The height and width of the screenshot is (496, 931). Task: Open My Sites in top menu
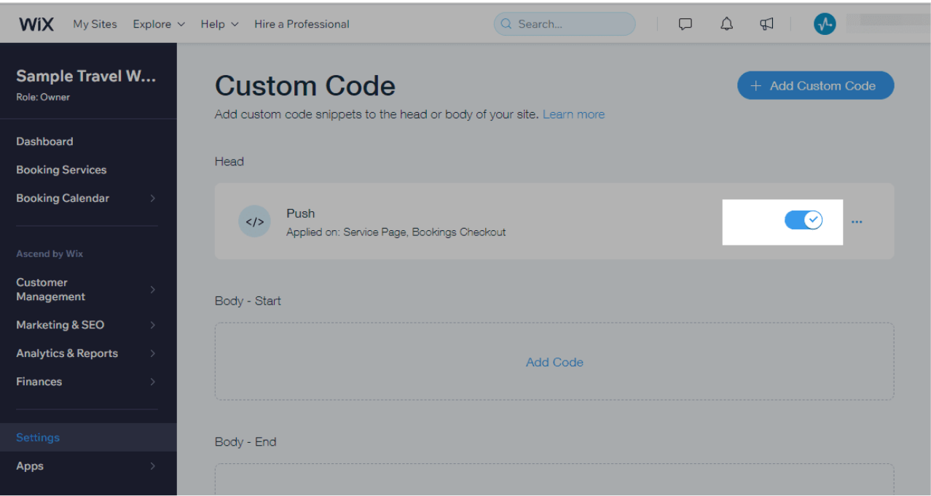coord(95,24)
